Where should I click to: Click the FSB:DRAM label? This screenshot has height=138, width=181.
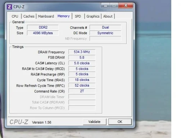point(56,57)
